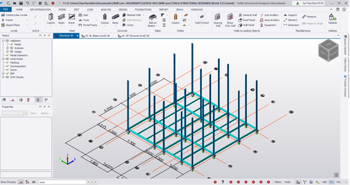Click the Construction Levels button

pos(14,15)
